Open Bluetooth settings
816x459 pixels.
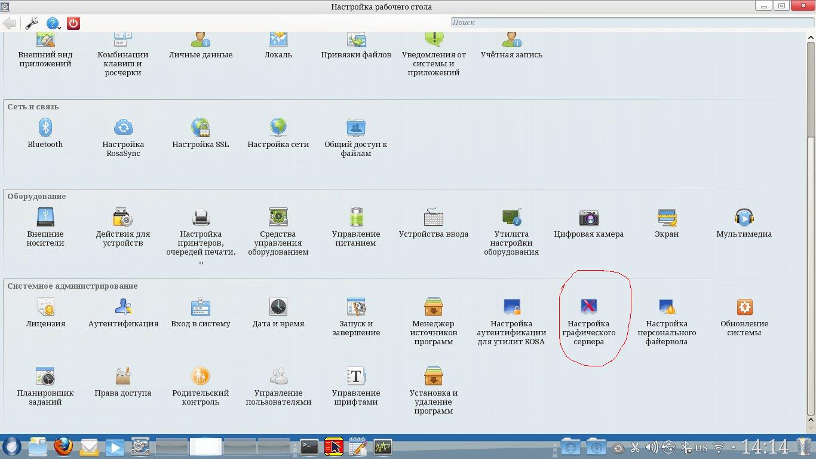pyautogui.click(x=45, y=133)
